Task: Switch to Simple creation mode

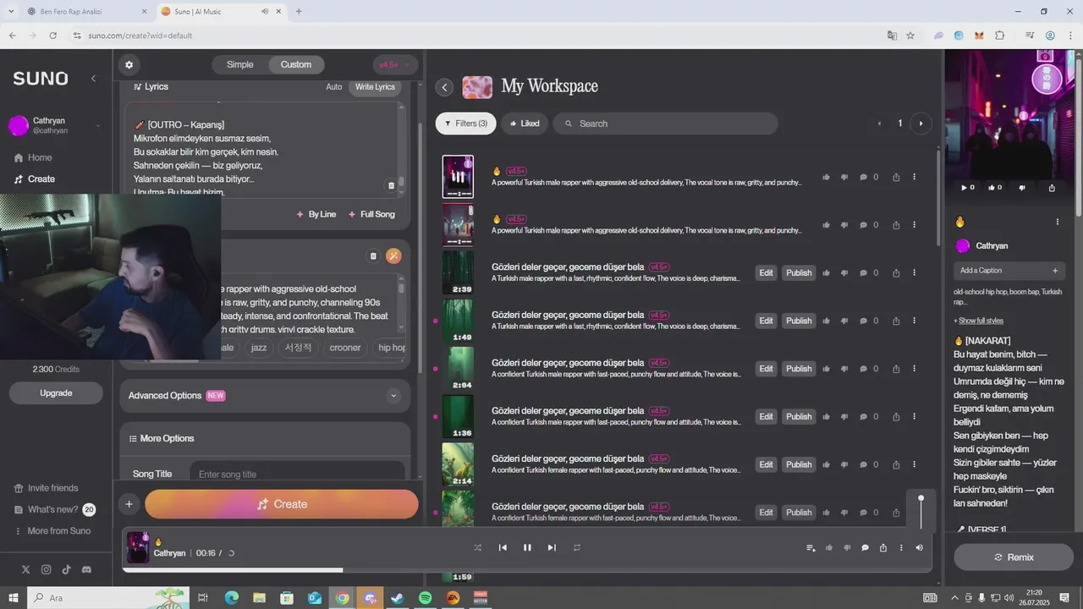Action: pyautogui.click(x=239, y=64)
